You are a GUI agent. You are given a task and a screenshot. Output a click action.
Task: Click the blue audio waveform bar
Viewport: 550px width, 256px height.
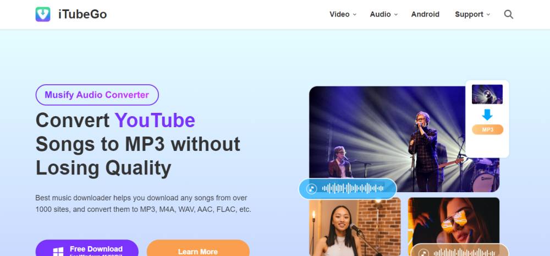(348, 189)
